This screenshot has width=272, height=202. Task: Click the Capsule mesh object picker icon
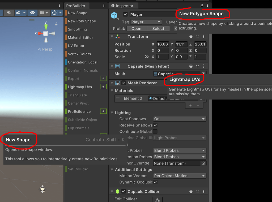pyautogui.click(x=203, y=74)
